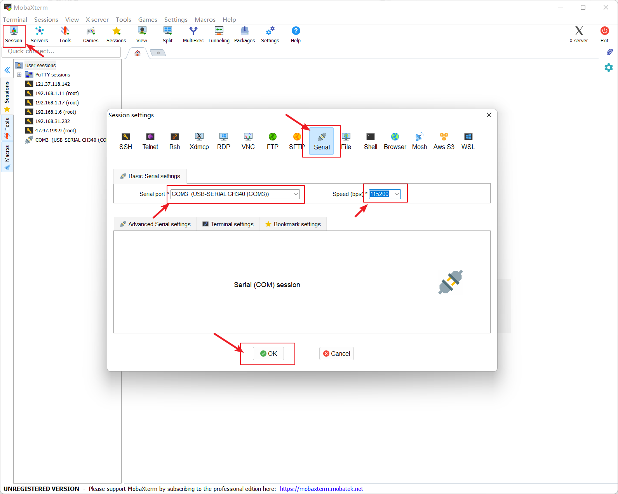Click the View toolbar icon
618x494 pixels.
tap(142, 35)
